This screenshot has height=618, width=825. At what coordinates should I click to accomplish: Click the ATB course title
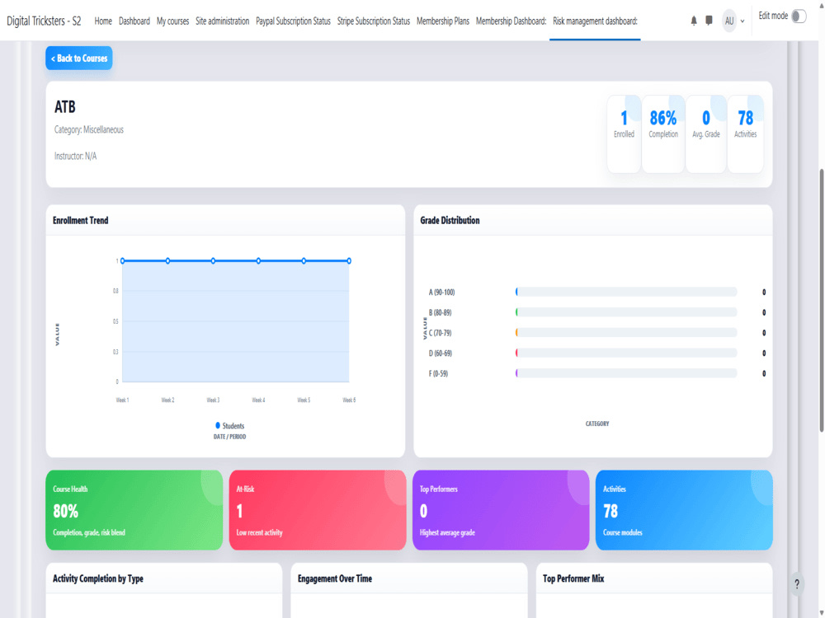pyautogui.click(x=65, y=107)
